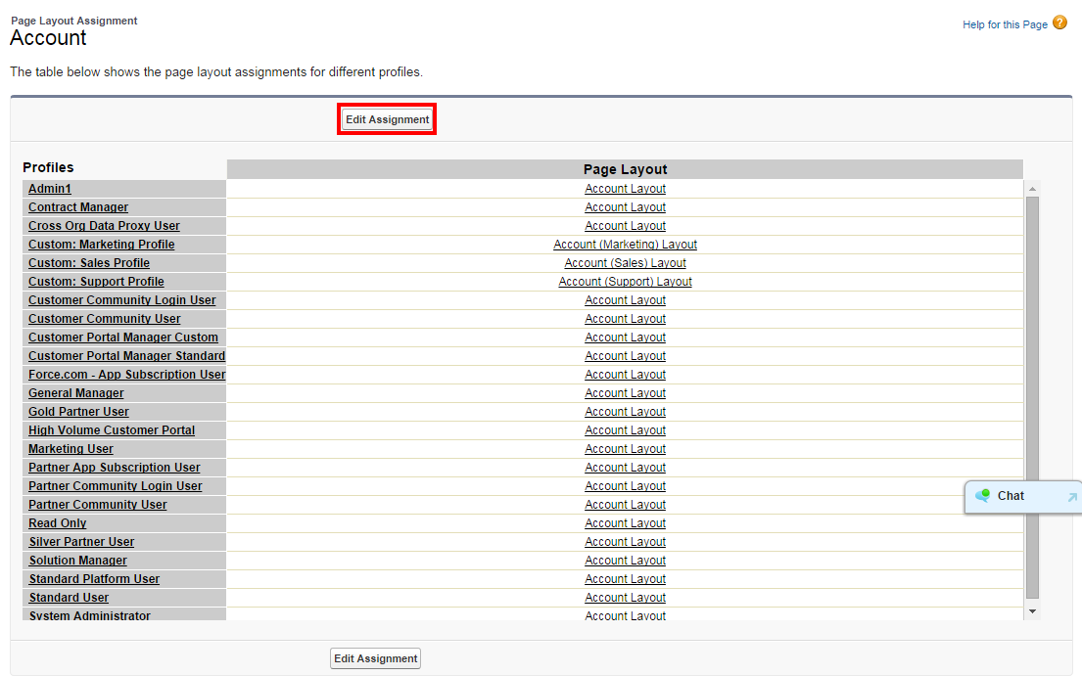Select the Custom: Sales Profile link

(89, 263)
